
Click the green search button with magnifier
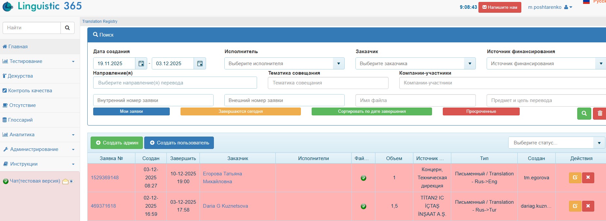[584, 113]
